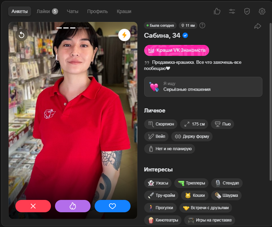This screenshot has width=272, height=227.
Task: Switch to the Лайки tab
Action: [47, 12]
